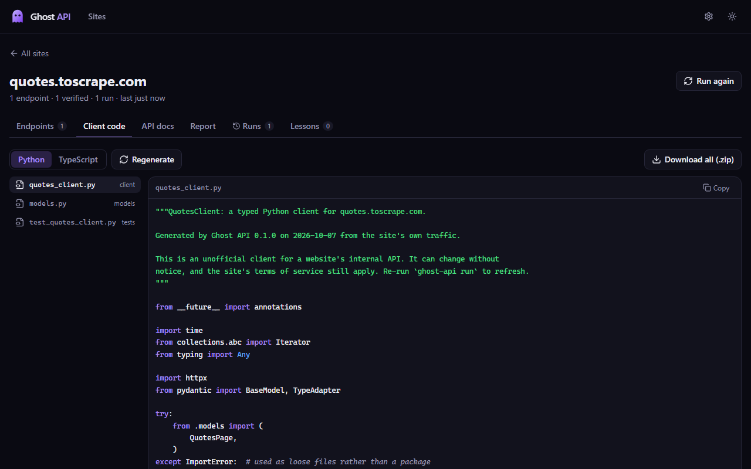Click the file icon next to test_quotes_client.py

click(x=20, y=222)
